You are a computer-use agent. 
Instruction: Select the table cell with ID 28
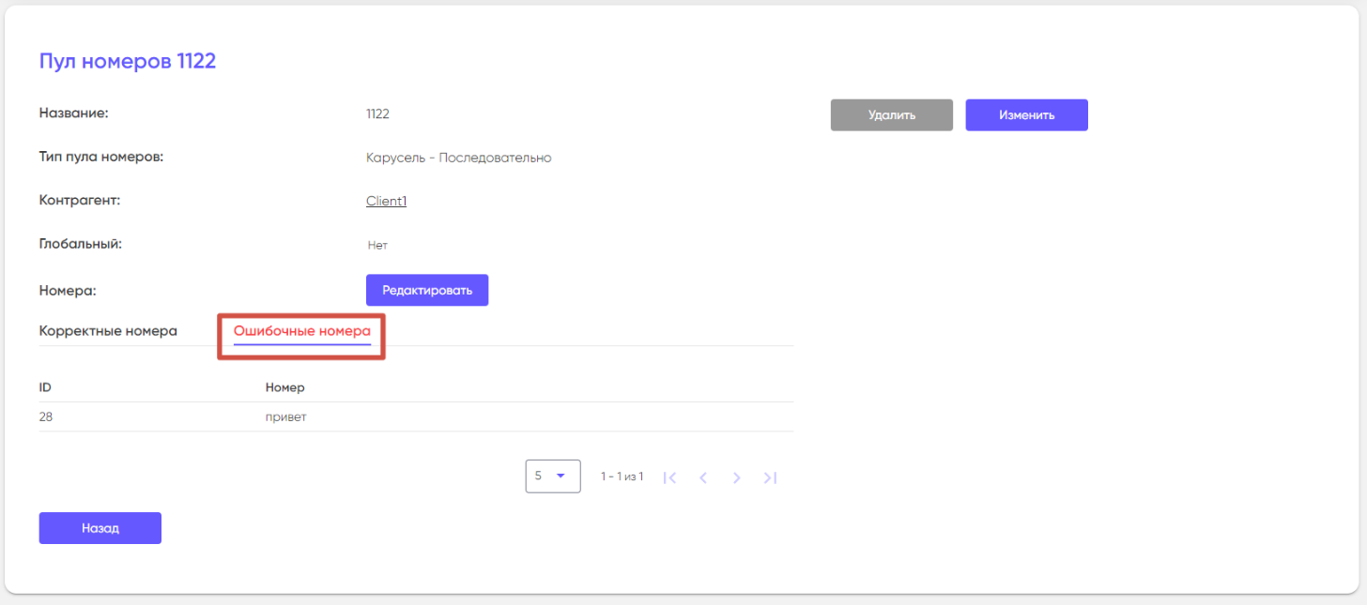[x=46, y=417]
